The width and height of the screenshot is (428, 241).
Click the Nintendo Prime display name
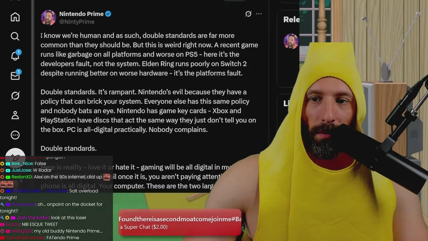pos(82,14)
